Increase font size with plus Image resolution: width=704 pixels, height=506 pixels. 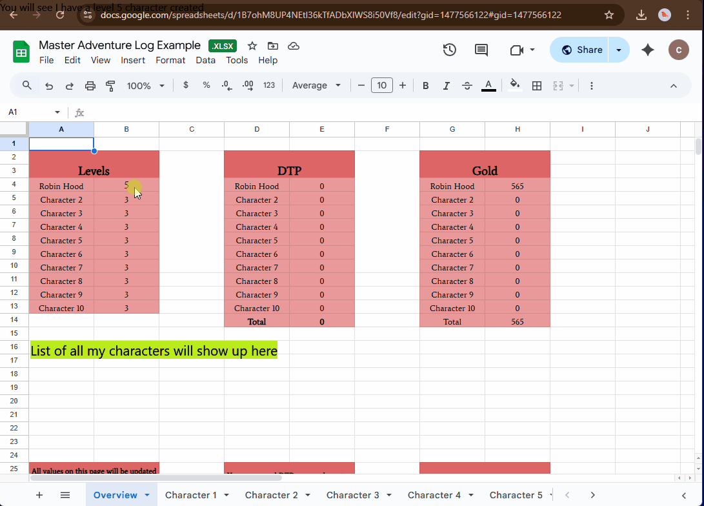[x=403, y=85]
